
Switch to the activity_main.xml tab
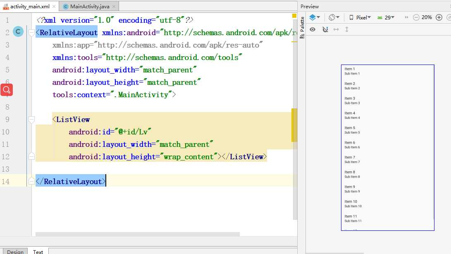[29, 6]
